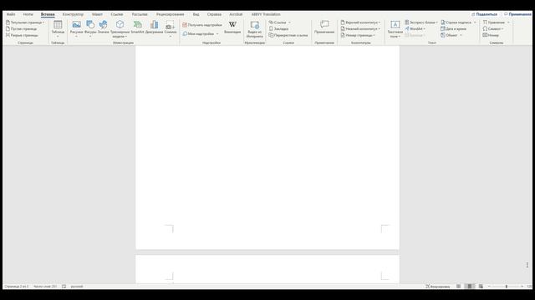The width and height of the screenshot is (535, 300).
Task: Open the ABBYY Translation tab
Action: point(266,14)
